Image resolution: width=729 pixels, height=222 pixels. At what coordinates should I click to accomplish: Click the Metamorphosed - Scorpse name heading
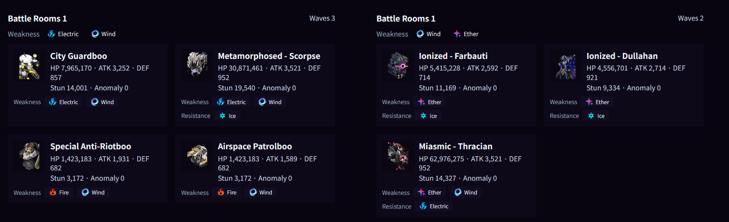(269, 56)
